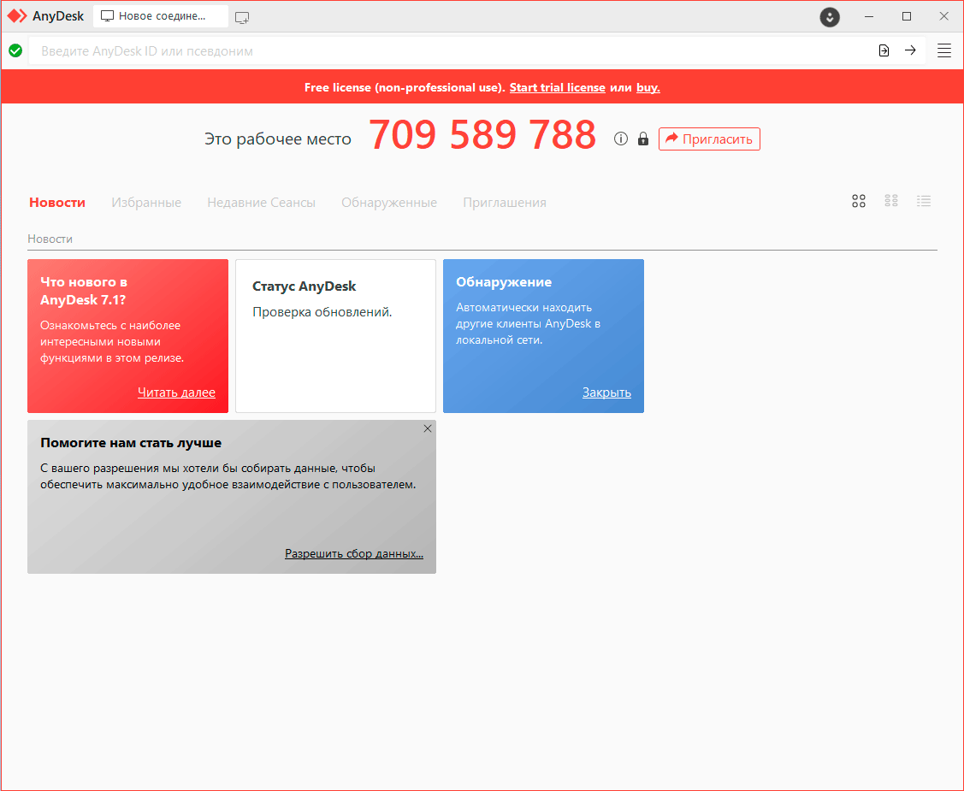
Task: Maximize the AnyDesk window
Action: point(906,16)
